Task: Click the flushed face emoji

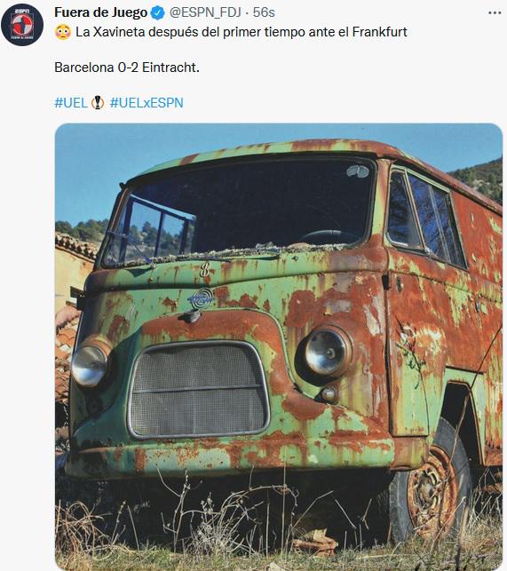Action: pyautogui.click(x=63, y=32)
